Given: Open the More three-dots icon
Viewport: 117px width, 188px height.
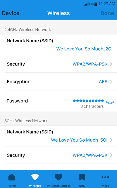Looking at the screenshot, I should [x=105, y=177].
